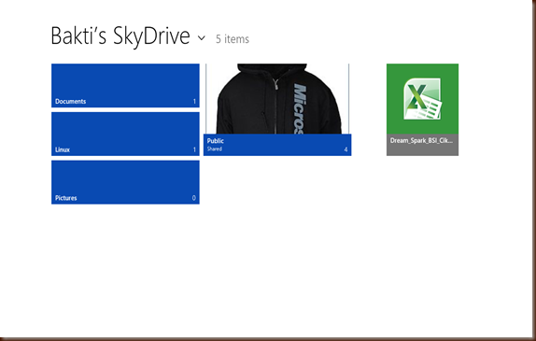Viewport: 536px width, 341px height.
Task: Open the Documents folder tile
Action: coord(125,86)
